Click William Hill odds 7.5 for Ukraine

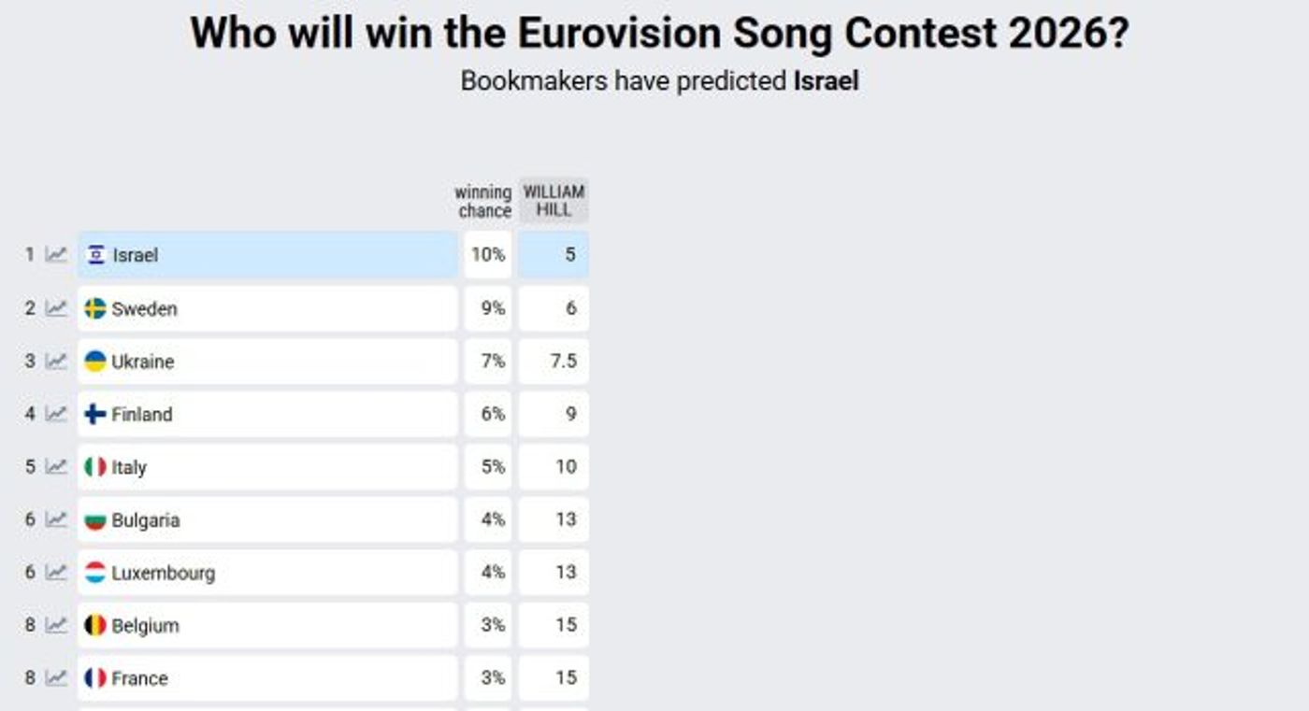[x=554, y=362]
